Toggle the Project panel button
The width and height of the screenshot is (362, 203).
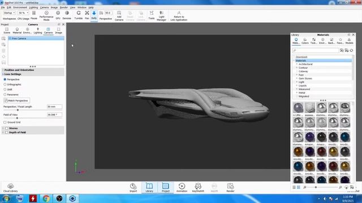[x=166, y=188]
